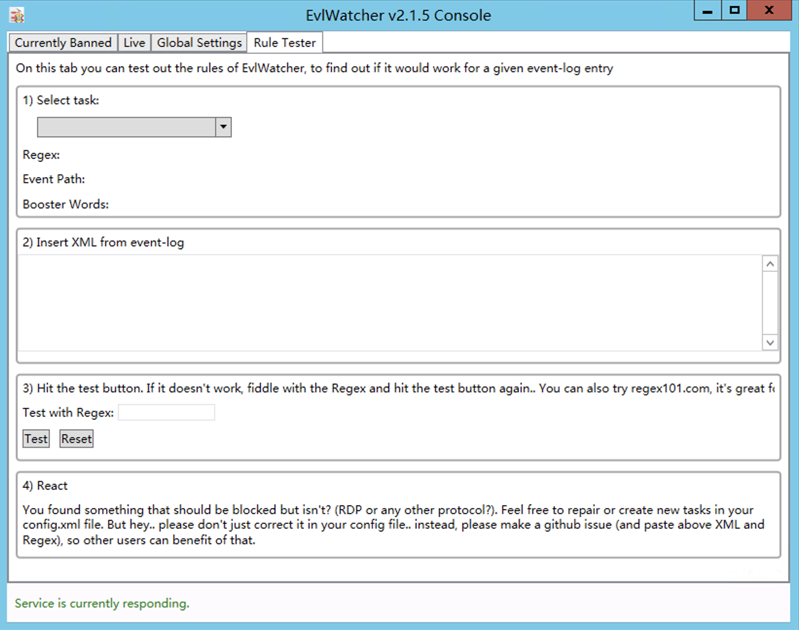This screenshot has width=799, height=630.
Task: Minimize the EvlWatcher Console window
Action: 708,11
